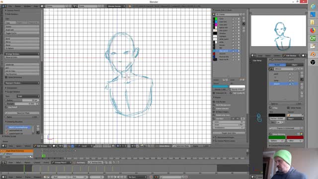Click the green OT application icon in side bar
The image size is (318, 179).
click(x=313, y=38)
